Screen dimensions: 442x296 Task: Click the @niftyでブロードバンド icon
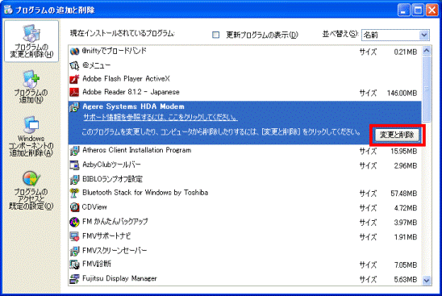(x=74, y=52)
